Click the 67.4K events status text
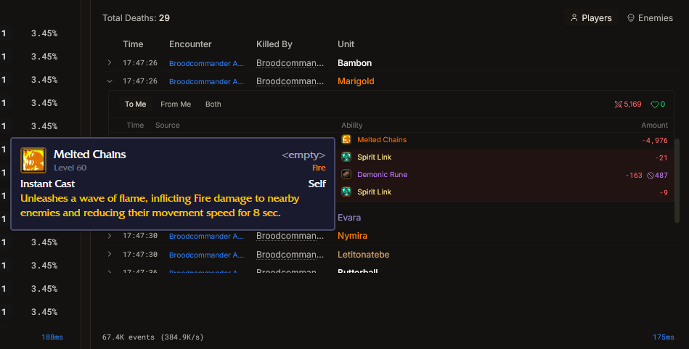689x349 pixels. pos(153,337)
